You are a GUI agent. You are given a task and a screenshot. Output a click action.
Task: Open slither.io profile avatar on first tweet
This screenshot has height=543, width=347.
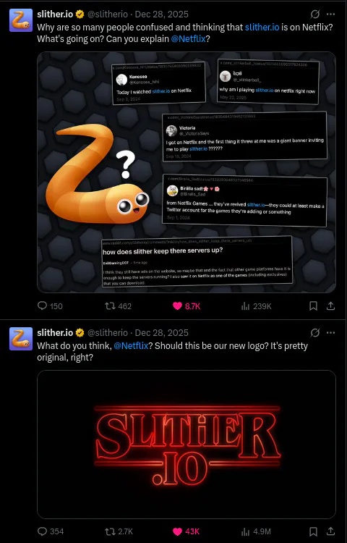[21, 20]
